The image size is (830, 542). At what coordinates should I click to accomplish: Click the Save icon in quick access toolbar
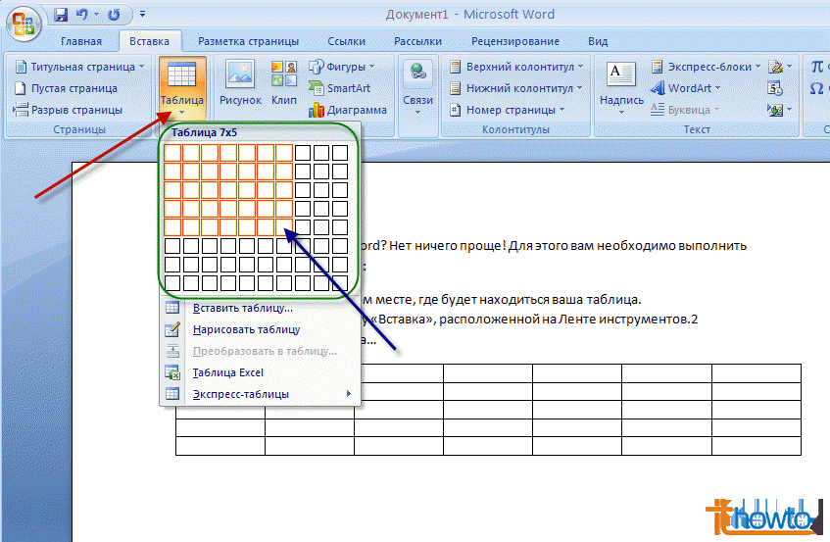tap(61, 15)
